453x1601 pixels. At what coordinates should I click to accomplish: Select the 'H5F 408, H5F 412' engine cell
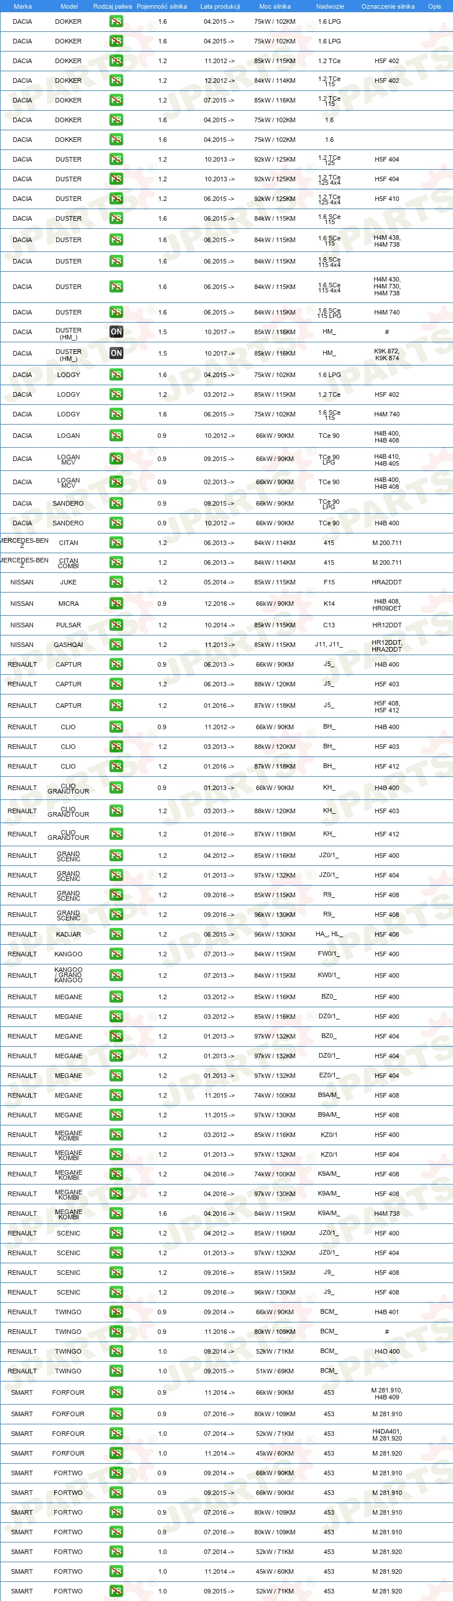coord(386,707)
